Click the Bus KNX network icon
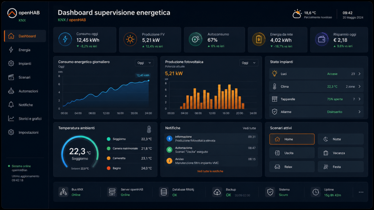The width and height of the screenshot is (374, 210). (64, 192)
